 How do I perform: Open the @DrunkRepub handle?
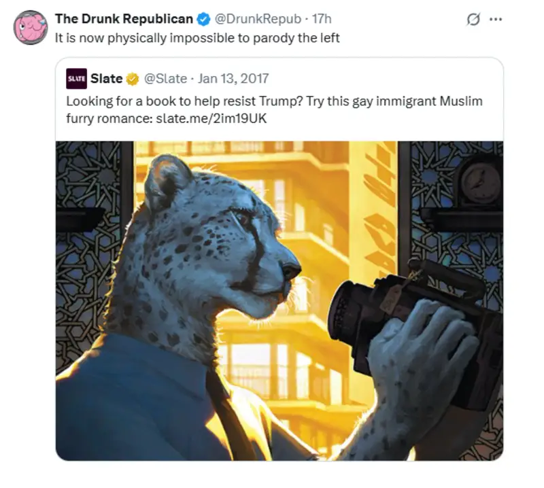coord(258,19)
